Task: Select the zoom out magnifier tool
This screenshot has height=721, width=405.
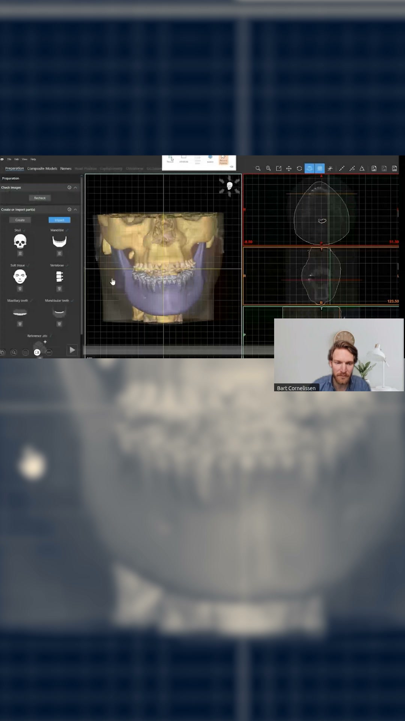Action: [268, 169]
